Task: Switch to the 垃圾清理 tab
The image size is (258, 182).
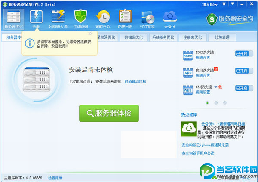Action: click(x=222, y=37)
